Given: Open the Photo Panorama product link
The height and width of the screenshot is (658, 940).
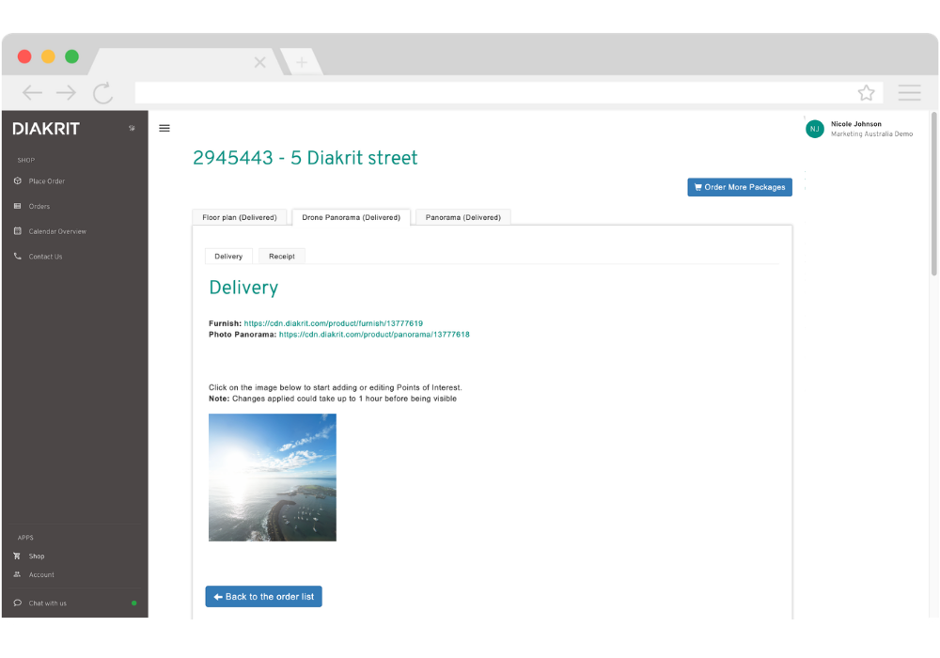Looking at the screenshot, I should (x=374, y=335).
